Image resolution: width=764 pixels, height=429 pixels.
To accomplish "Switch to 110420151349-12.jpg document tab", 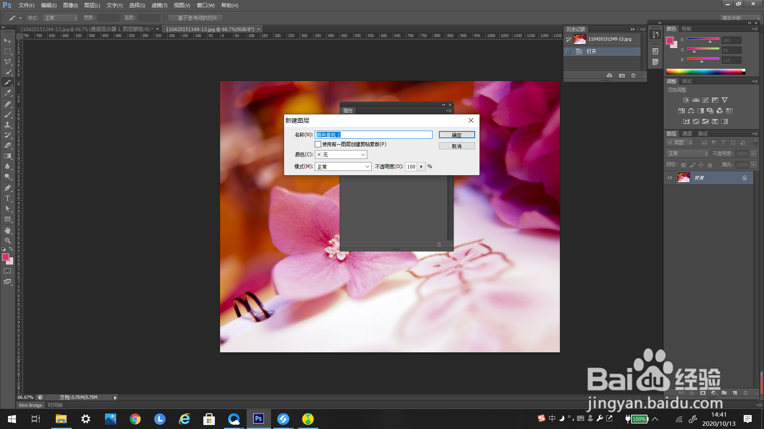I will pyautogui.click(x=86, y=29).
